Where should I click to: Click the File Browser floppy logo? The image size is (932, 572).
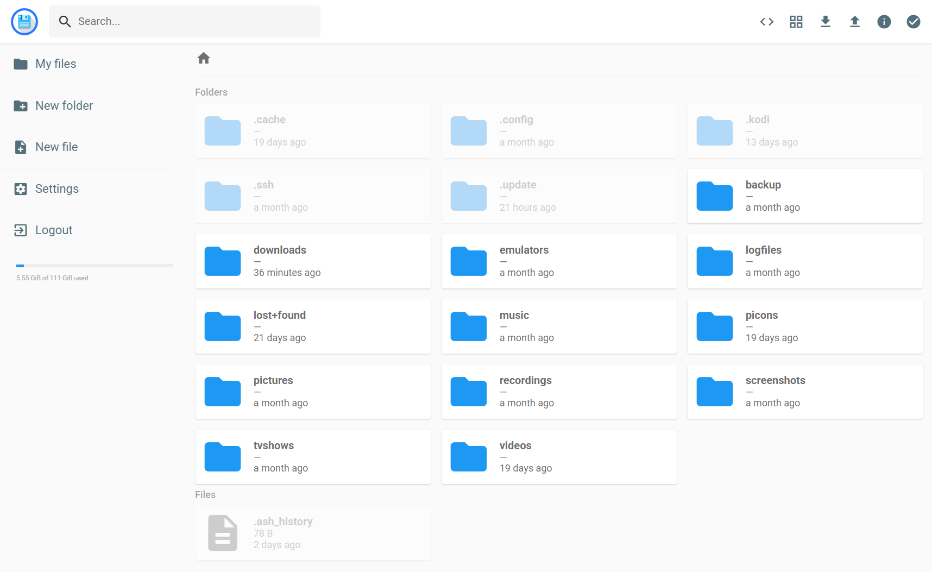tap(24, 22)
